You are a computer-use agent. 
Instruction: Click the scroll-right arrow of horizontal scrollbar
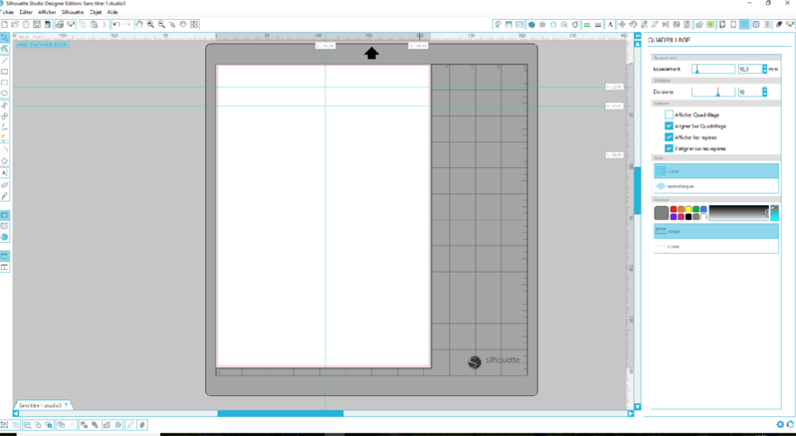pyautogui.click(x=631, y=414)
